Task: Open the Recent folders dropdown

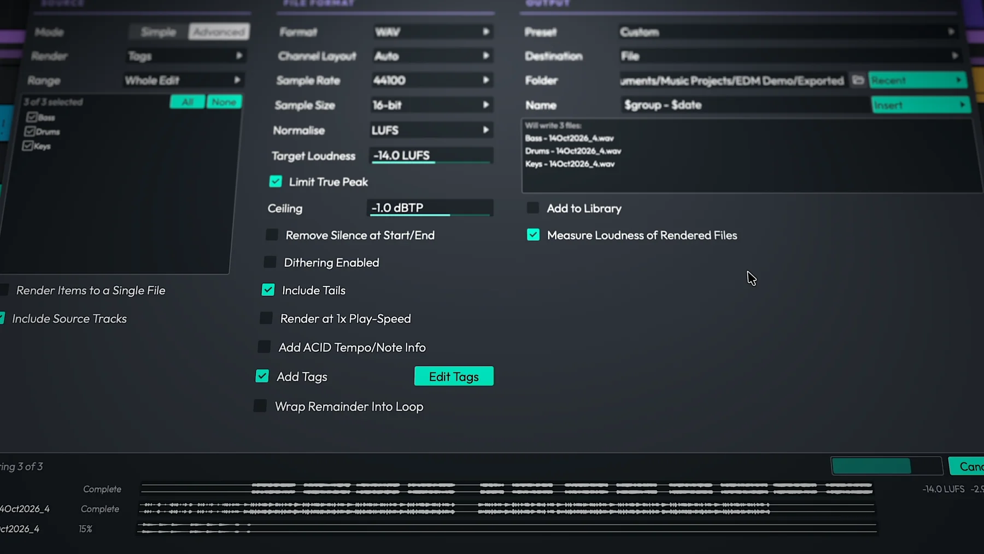Action: (x=917, y=80)
